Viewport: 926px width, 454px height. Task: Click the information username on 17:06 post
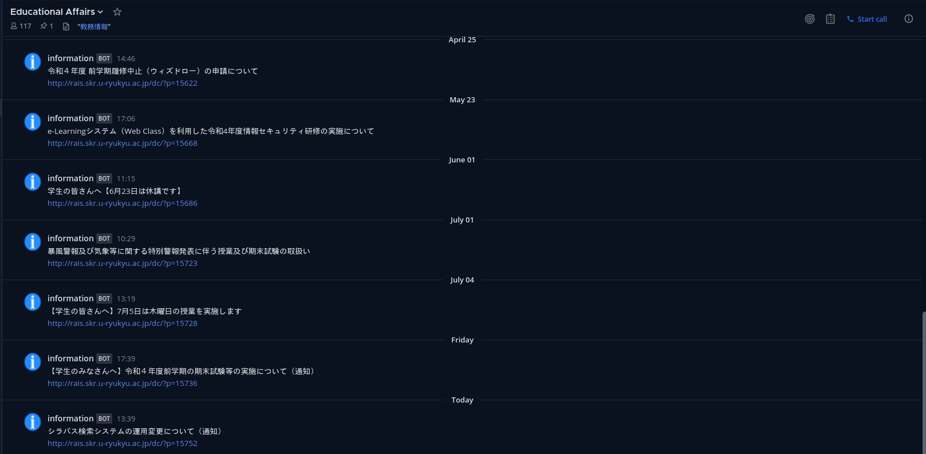[x=70, y=118]
